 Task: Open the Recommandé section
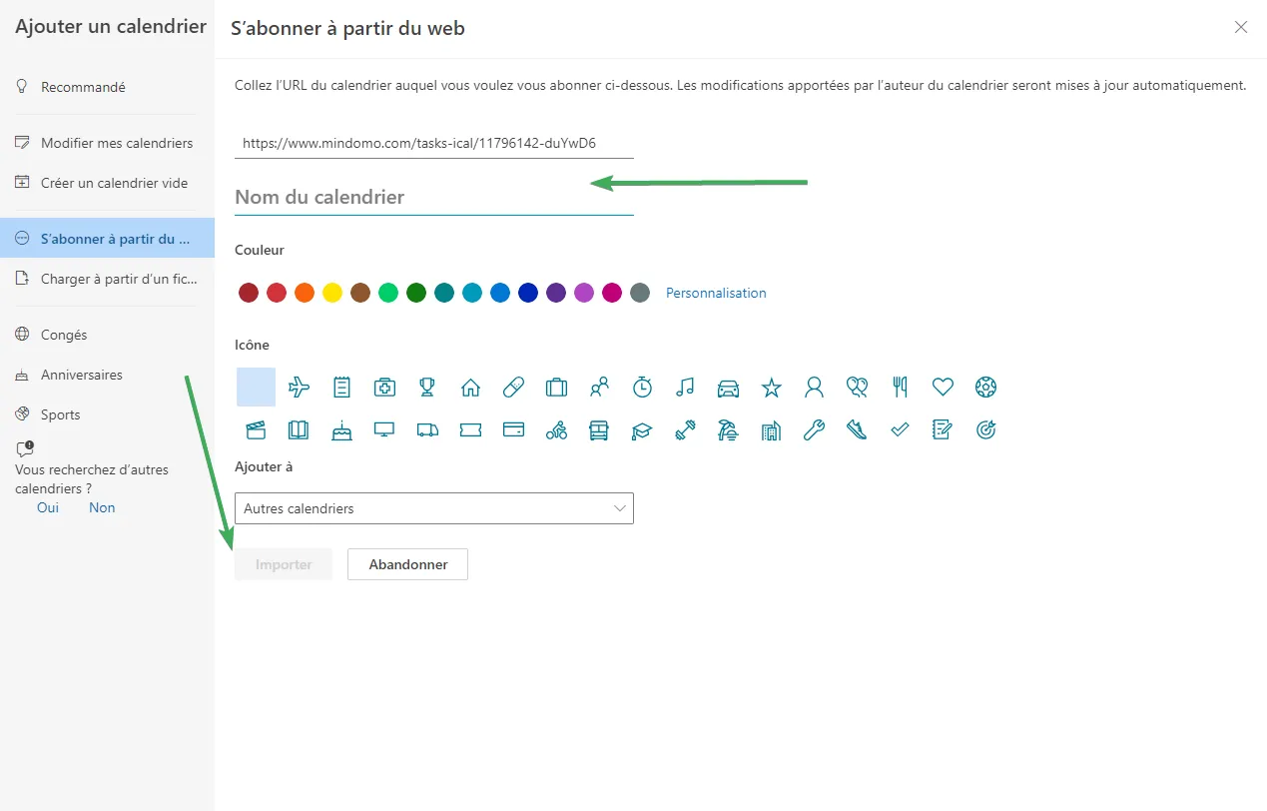[x=83, y=87]
